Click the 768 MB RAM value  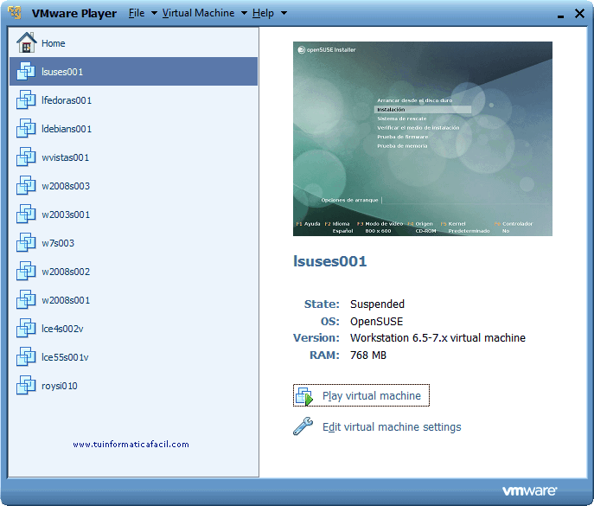[x=368, y=355]
